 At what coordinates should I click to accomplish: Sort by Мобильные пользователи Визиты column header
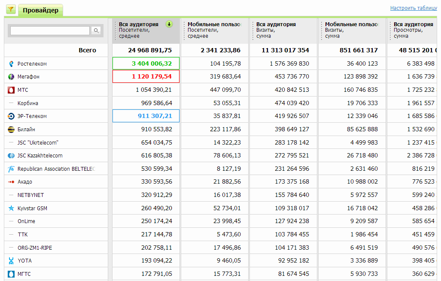[x=352, y=30]
